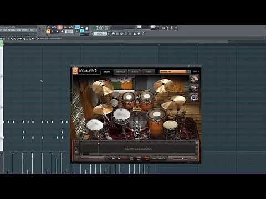Select the middle percussion thumbnail in EZdrummer
The image size is (266, 199).
pyautogui.click(x=195, y=88)
